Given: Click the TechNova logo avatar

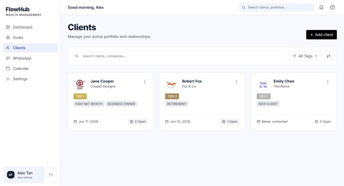Looking at the screenshot, I should pos(263,84).
